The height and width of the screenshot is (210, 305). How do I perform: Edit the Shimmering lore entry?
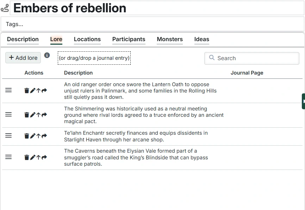33,115
